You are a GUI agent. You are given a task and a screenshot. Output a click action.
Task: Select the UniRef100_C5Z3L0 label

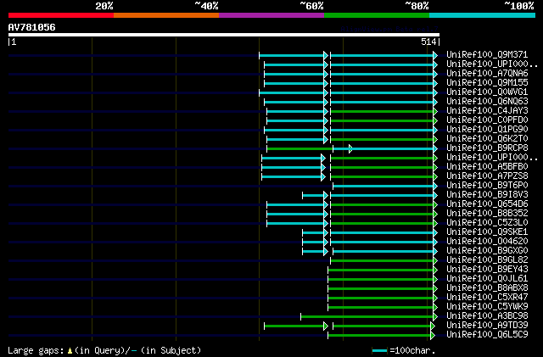coord(487,223)
